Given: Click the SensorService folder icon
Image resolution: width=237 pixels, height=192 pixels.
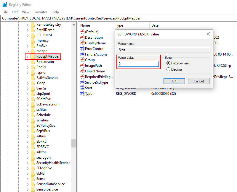Looking at the screenshot, I should pyautogui.click(x=33, y=189).
